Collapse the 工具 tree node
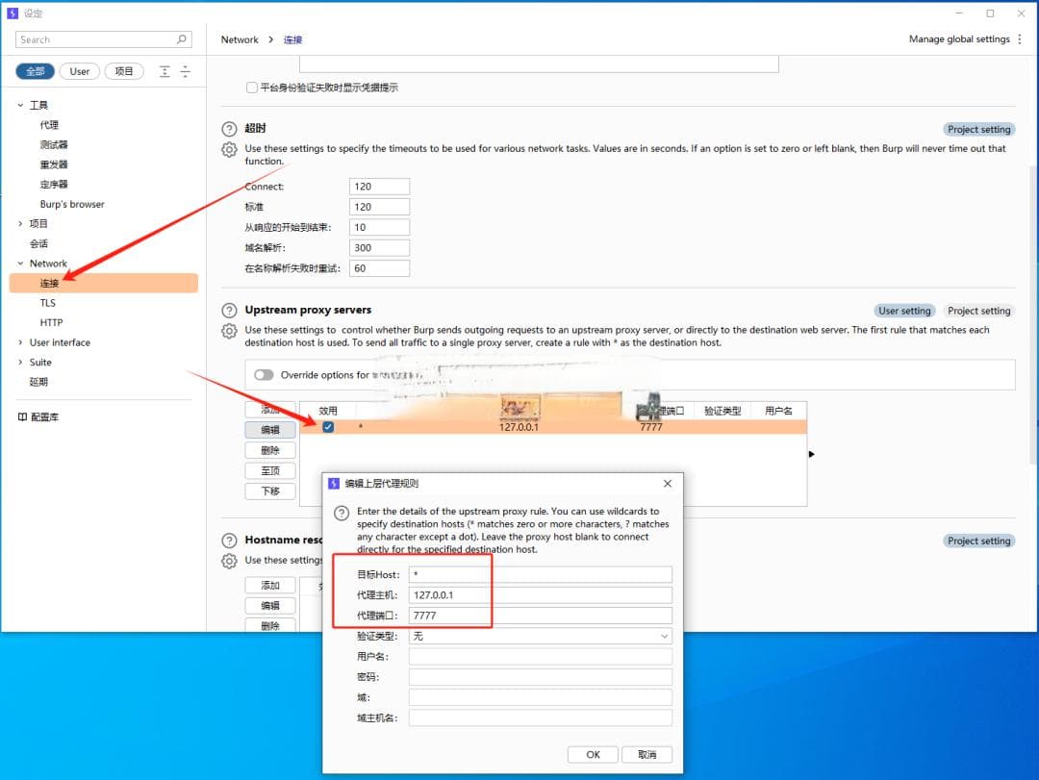 pos(20,106)
